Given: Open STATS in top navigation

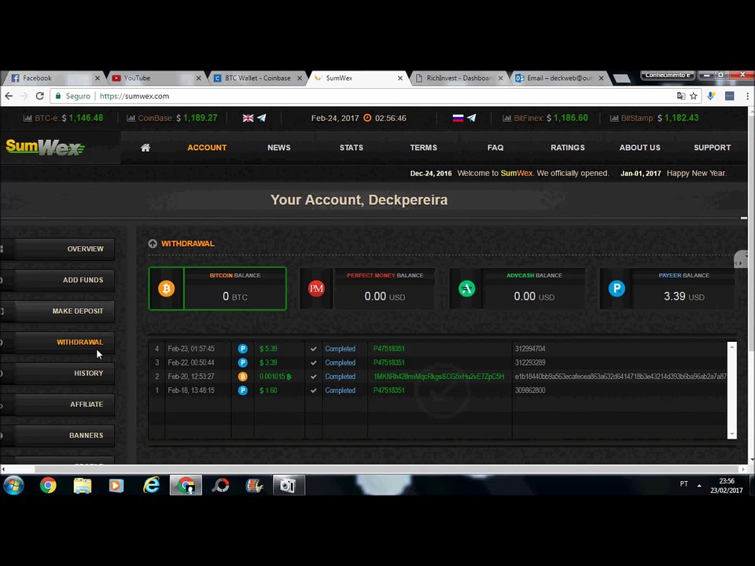Looking at the screenshot, I should coord(352,148).
